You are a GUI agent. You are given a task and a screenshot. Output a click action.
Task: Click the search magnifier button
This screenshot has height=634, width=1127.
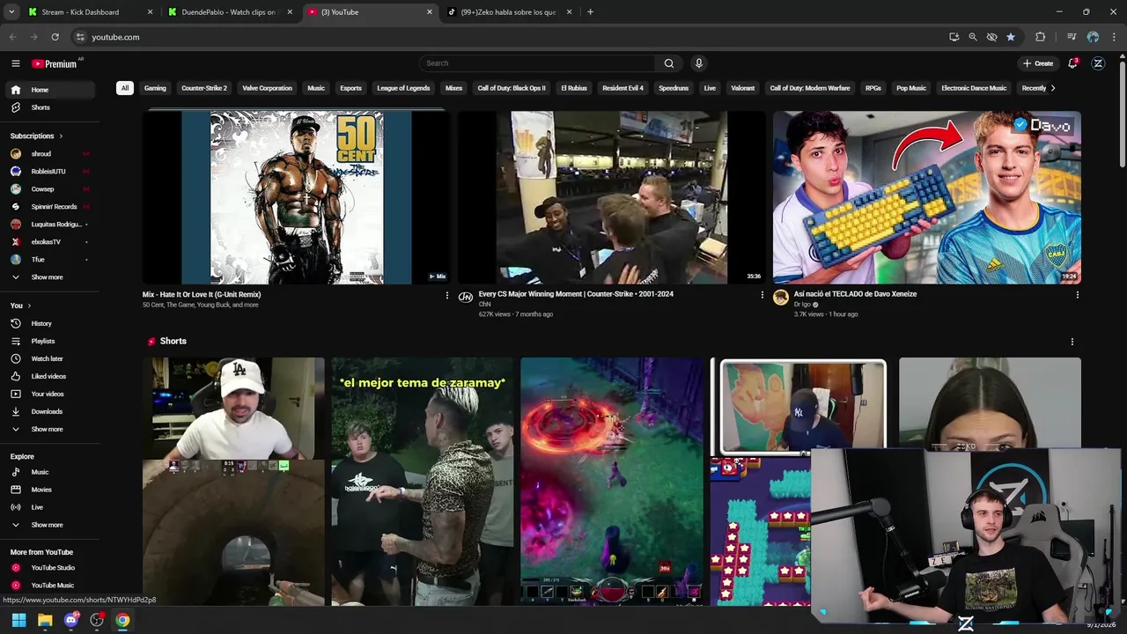coord(669,63)
